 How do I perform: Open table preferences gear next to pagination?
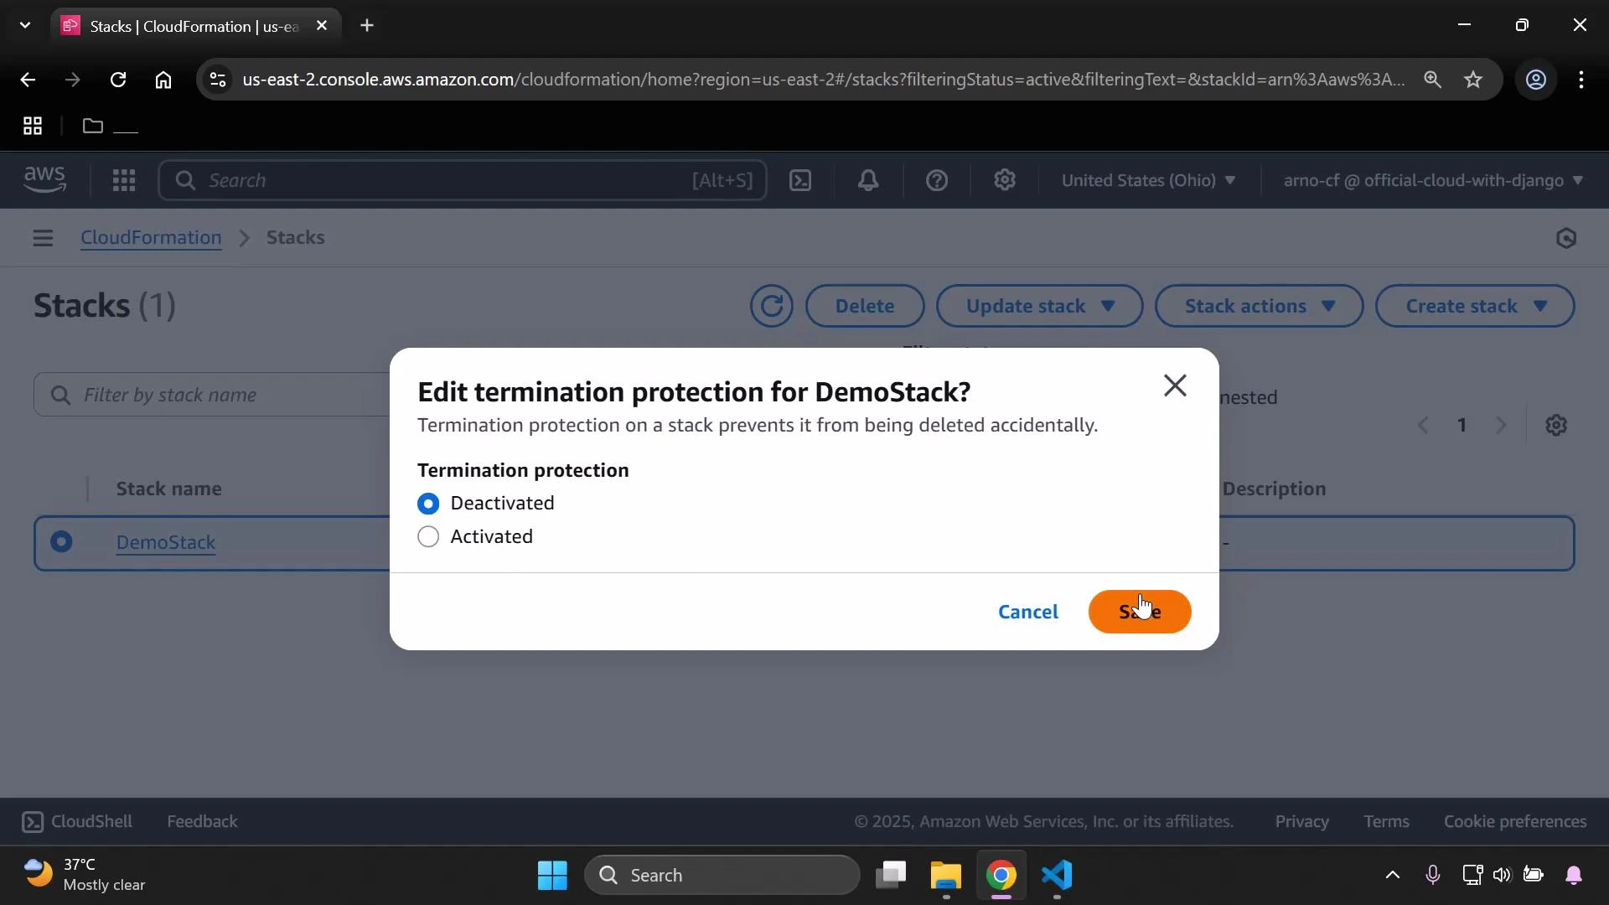click(1557, 425)
